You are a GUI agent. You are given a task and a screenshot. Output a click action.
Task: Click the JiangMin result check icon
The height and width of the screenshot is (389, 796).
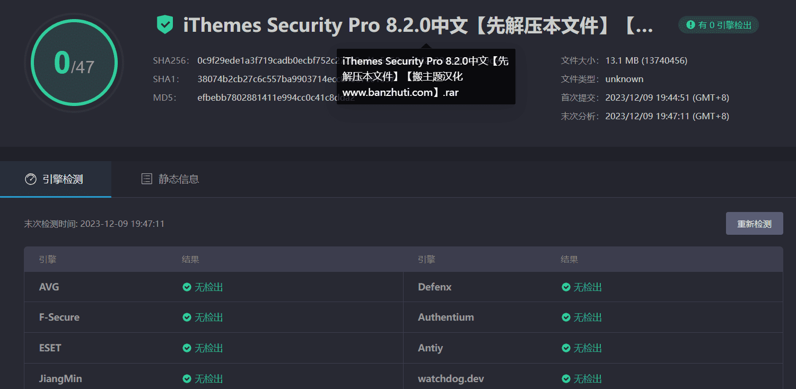(x=187, y=379)
